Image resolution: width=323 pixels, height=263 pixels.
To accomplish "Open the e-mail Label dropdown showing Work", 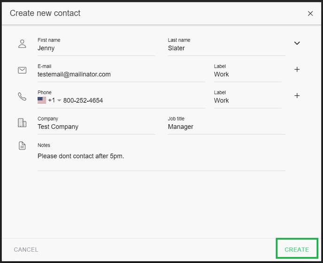I will coord(247,74).
